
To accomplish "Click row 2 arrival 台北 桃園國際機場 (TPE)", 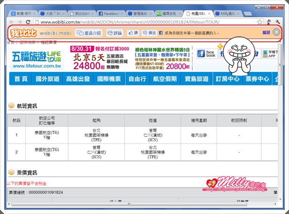I will pos(153,152).
